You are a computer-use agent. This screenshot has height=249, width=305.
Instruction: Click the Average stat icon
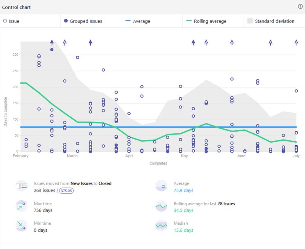[x=162, y=186]
